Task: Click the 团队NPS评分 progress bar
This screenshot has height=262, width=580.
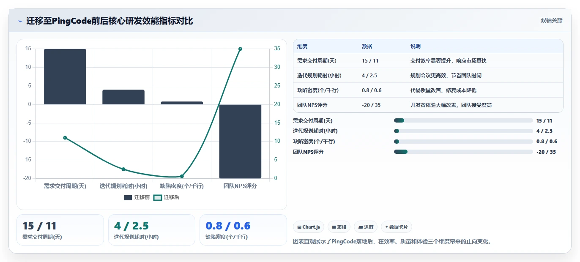Action: [x=463, y=152]
